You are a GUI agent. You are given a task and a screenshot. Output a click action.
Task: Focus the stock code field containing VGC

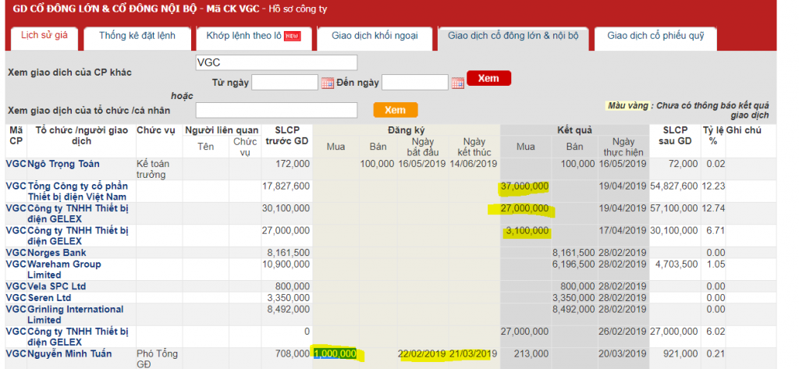(x=276, y=62)
